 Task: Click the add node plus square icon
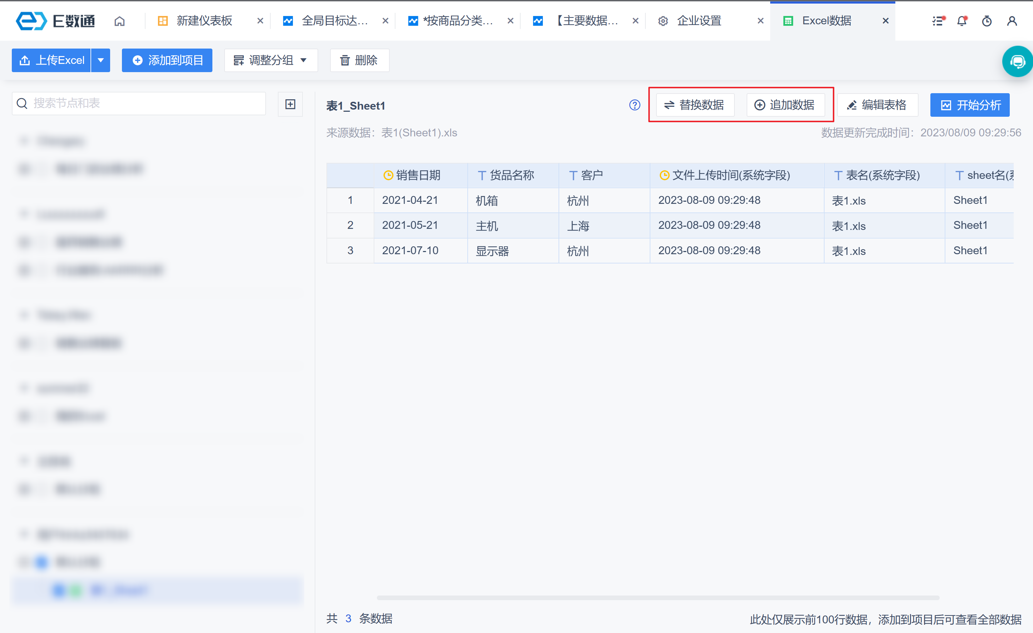coord(290,104)
